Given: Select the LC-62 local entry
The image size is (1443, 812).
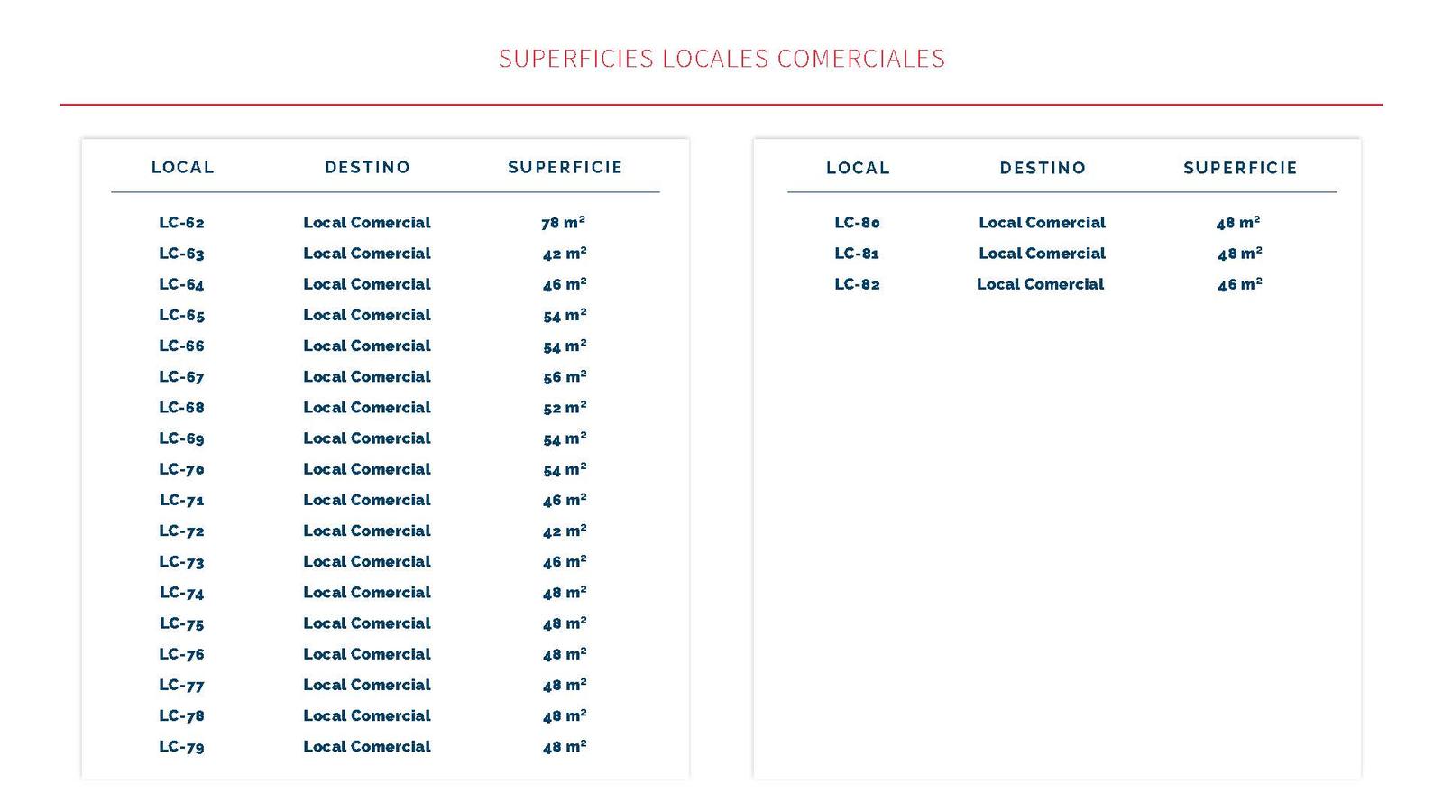Looking at the screenshot, I should pyautogui.click(x=181, y=223).
